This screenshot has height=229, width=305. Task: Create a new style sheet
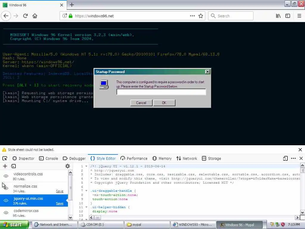tap(5, 166)
